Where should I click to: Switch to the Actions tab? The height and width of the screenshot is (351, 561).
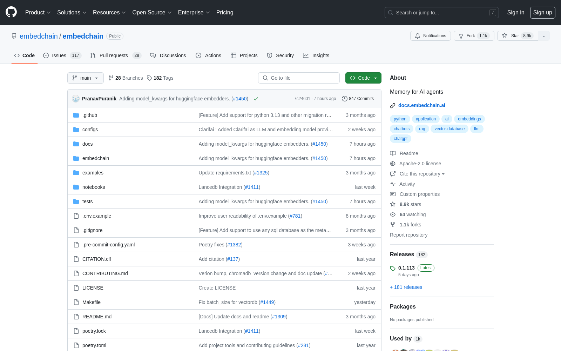tap(208, 55)
